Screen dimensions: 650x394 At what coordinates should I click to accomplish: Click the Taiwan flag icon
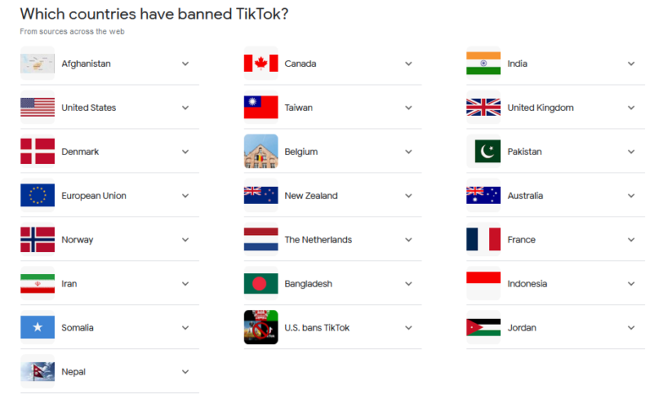tap(261, 107)
